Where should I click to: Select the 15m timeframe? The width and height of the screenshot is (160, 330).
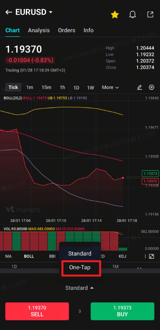pos(46,87)
